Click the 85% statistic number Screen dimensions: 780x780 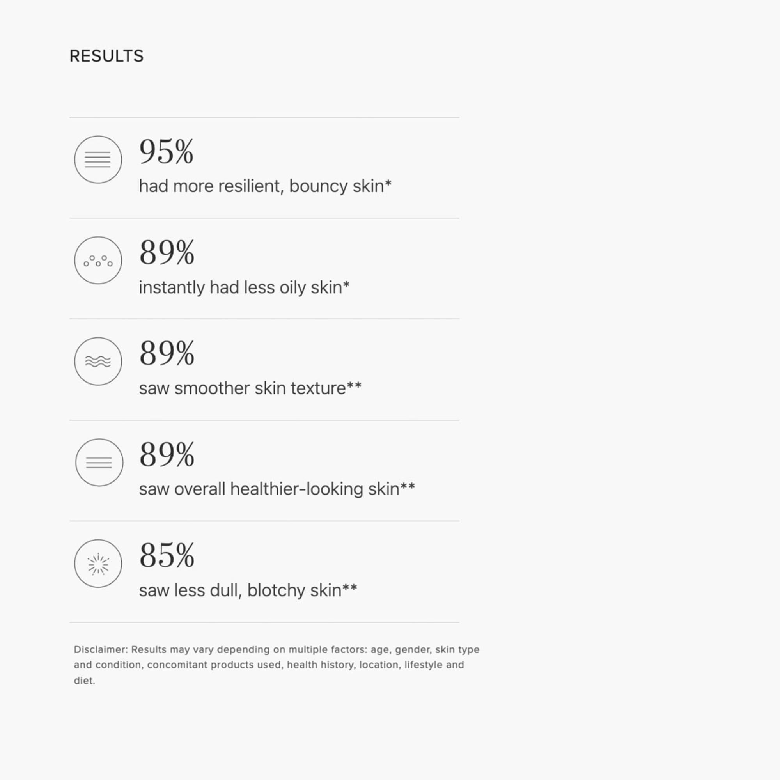click(x=167, y=555)
